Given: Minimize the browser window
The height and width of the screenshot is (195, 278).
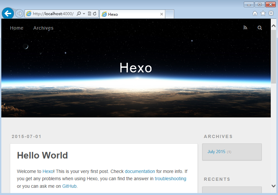Looking at the screenshot, I should tap(249, 4).
